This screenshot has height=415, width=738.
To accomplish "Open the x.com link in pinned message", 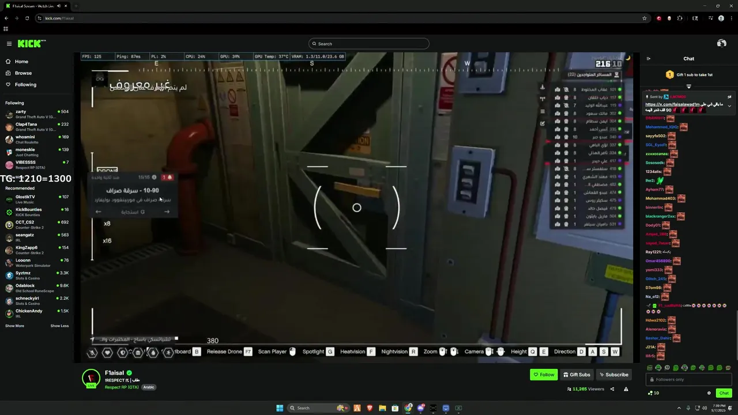I will tap(672, 104).
